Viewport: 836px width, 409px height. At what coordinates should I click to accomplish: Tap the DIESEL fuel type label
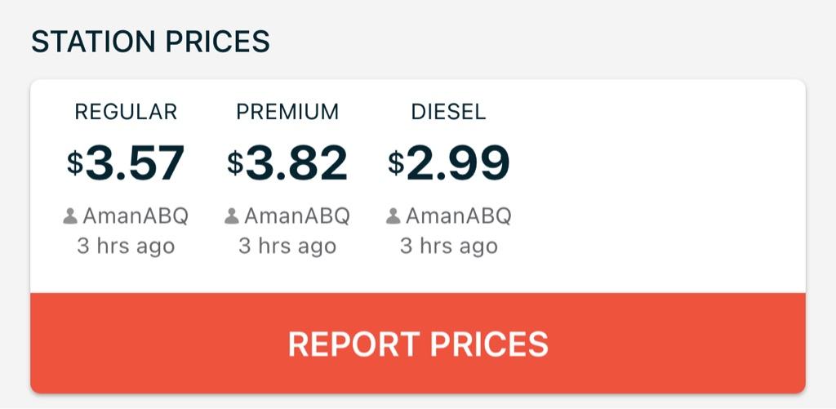tap(448, 112)
